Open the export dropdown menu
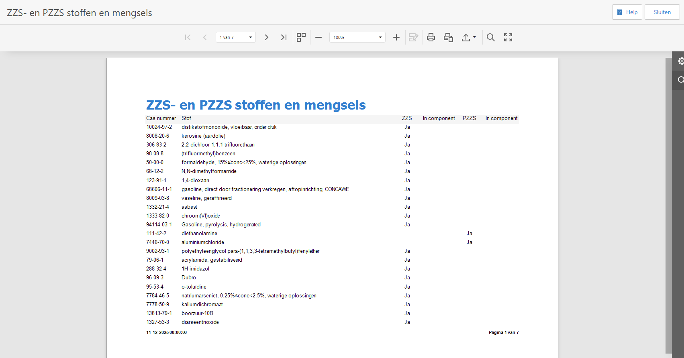Viewport: 684px width, 358px height. pyautogui.click(x=468, y=37)
